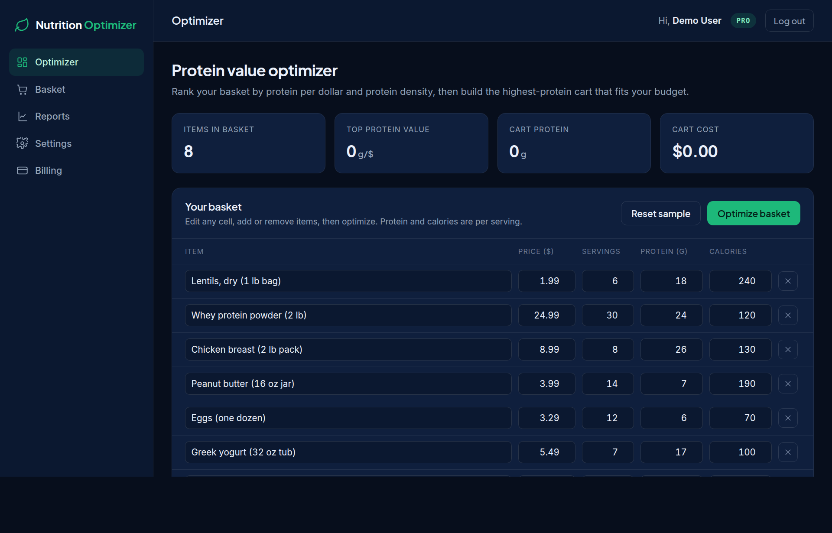Edit the Whey protein powder name field
The height and width of the screenshot is (533, 832).
pyautogui.click(x=348, y=315)
